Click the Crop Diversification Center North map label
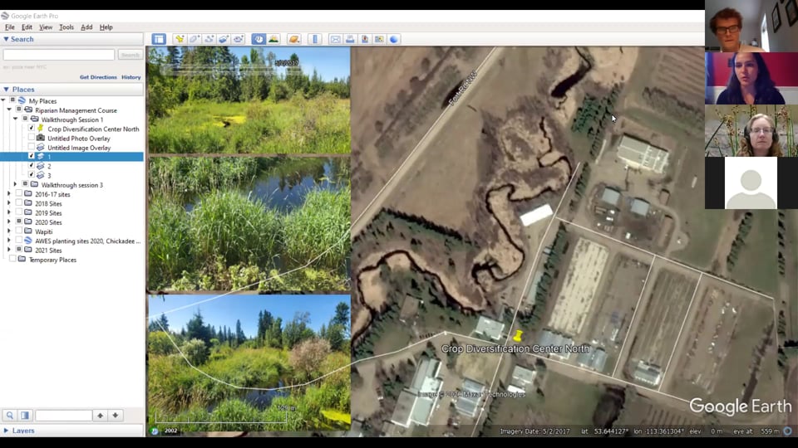This screenshot has height=448, width=798. [x=515, y=348]
